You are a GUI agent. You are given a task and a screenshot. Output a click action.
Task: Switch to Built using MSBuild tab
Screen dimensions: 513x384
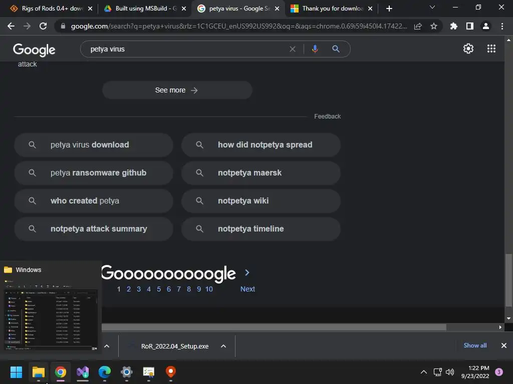[x=146, y=8]
